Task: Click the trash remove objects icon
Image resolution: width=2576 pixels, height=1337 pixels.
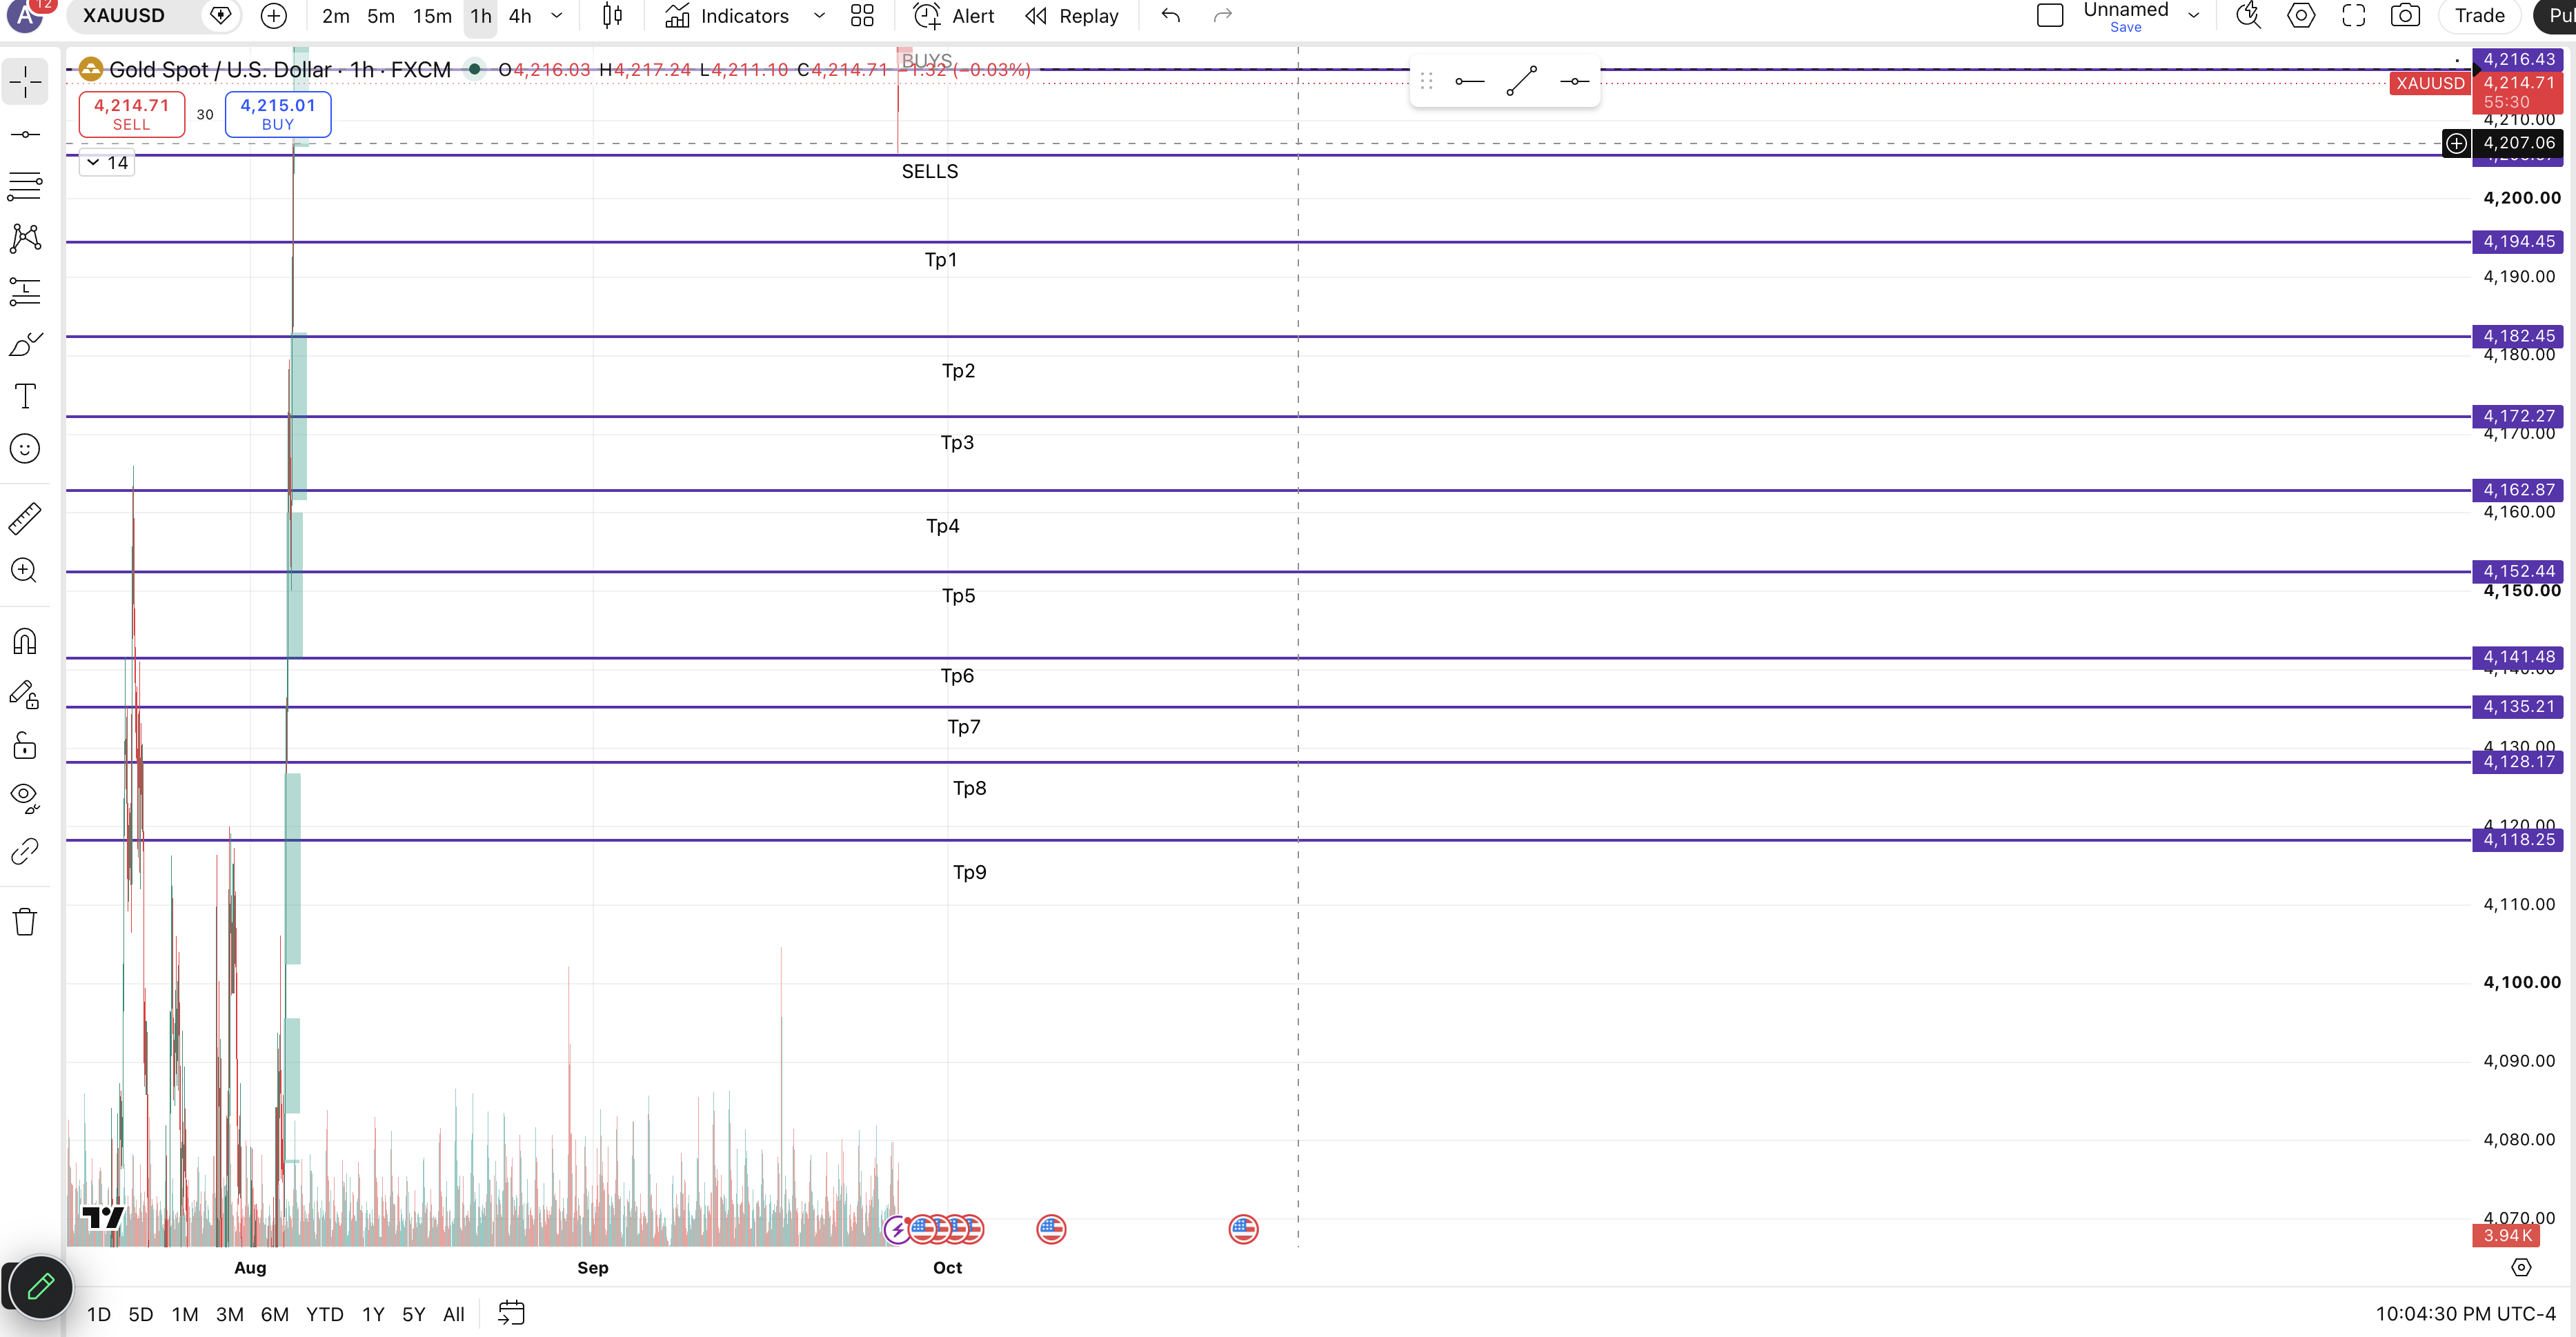Action: coord(25,921)
